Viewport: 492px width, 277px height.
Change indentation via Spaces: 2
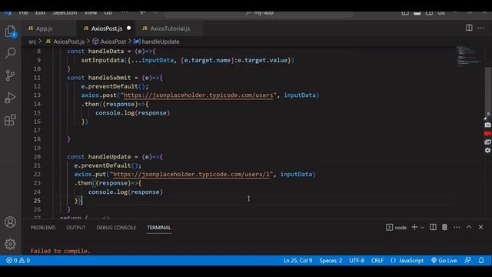click(x=331, y=260)
